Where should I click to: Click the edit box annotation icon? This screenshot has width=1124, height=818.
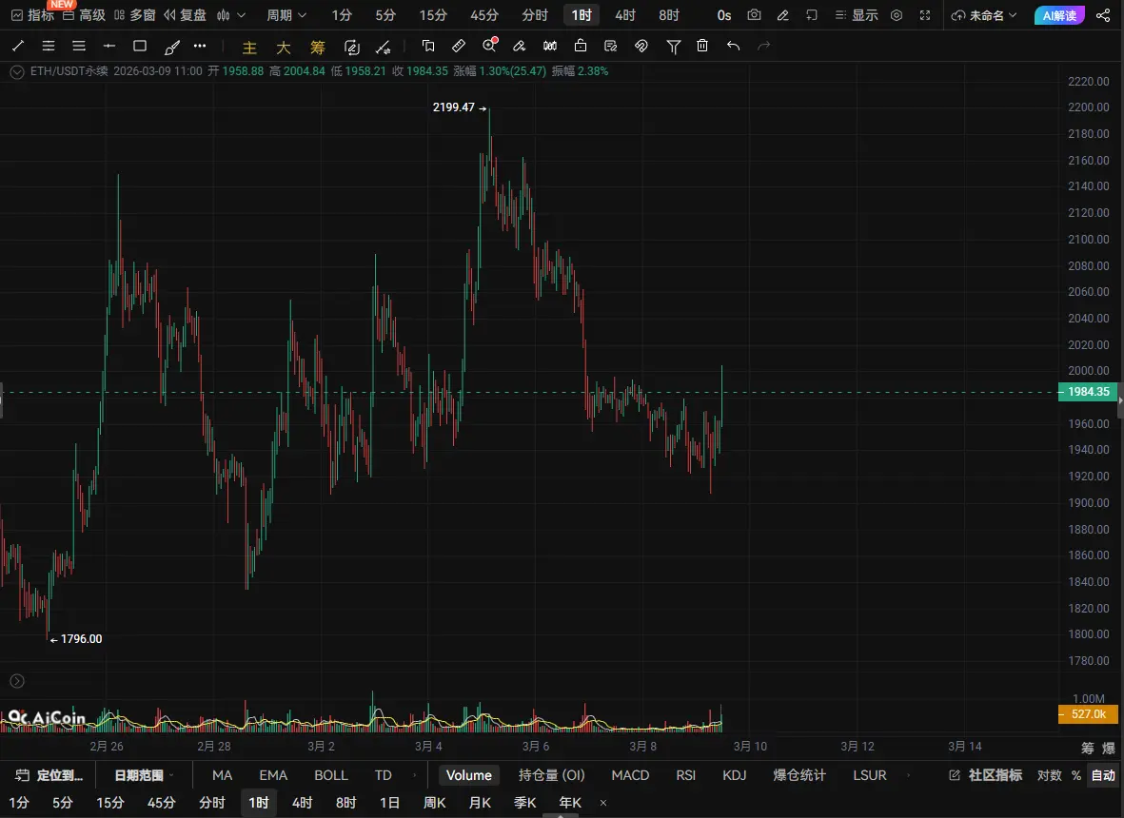(x=352, y=48)
